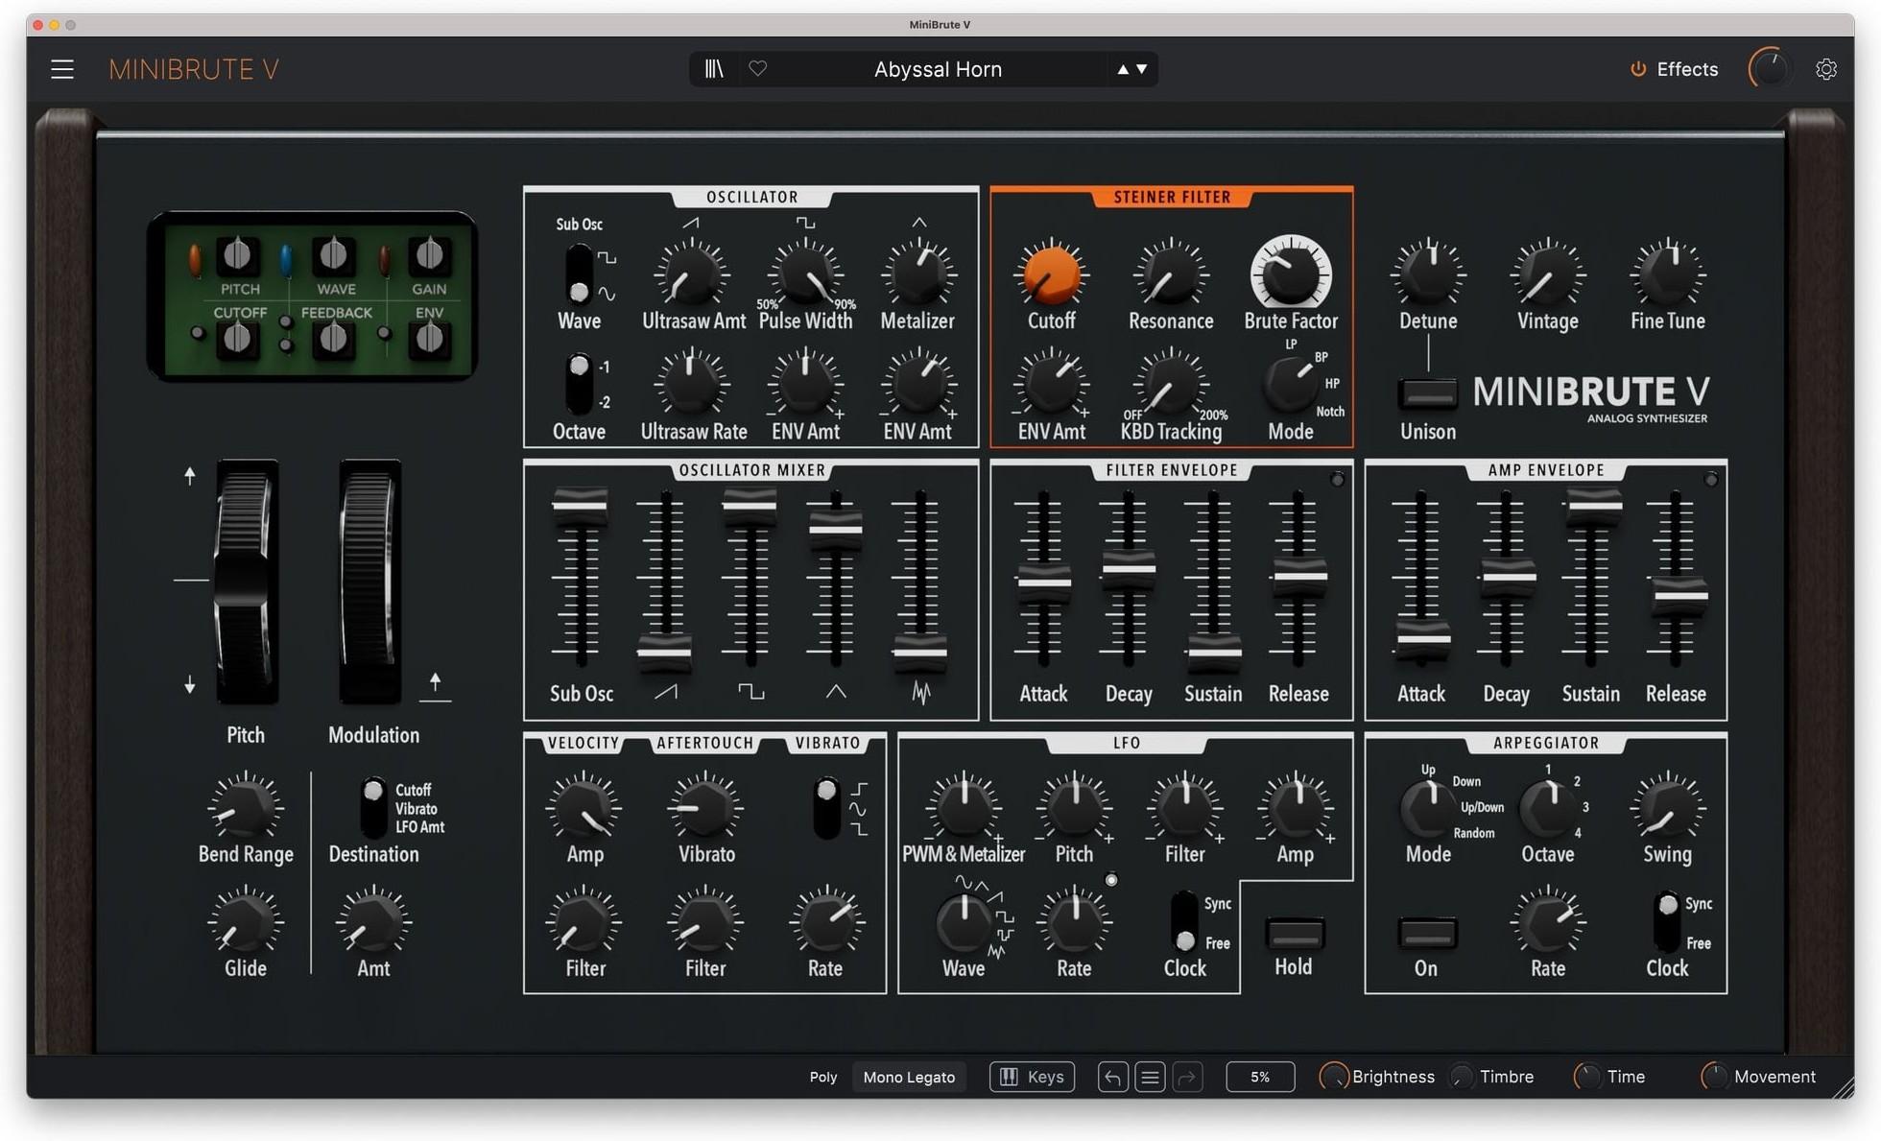Click the undo arrow in bottom bar
This screenshot has height=1141, width=1881.
tap(1112, 1077)
